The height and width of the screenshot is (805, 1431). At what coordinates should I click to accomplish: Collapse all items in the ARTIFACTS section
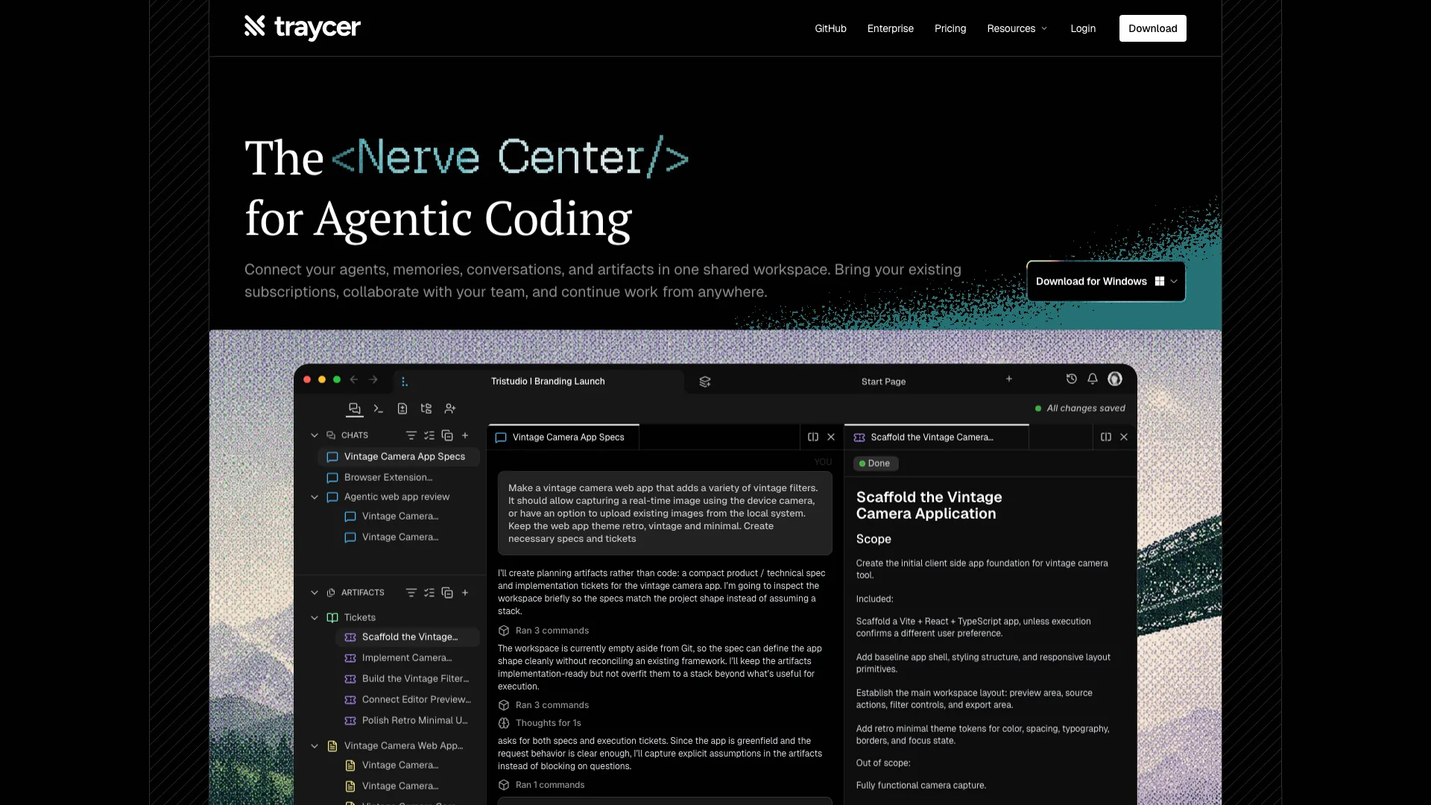(x=447, y=593)
